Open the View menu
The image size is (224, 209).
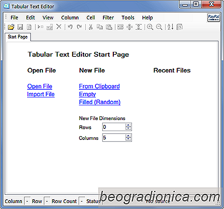48,18
